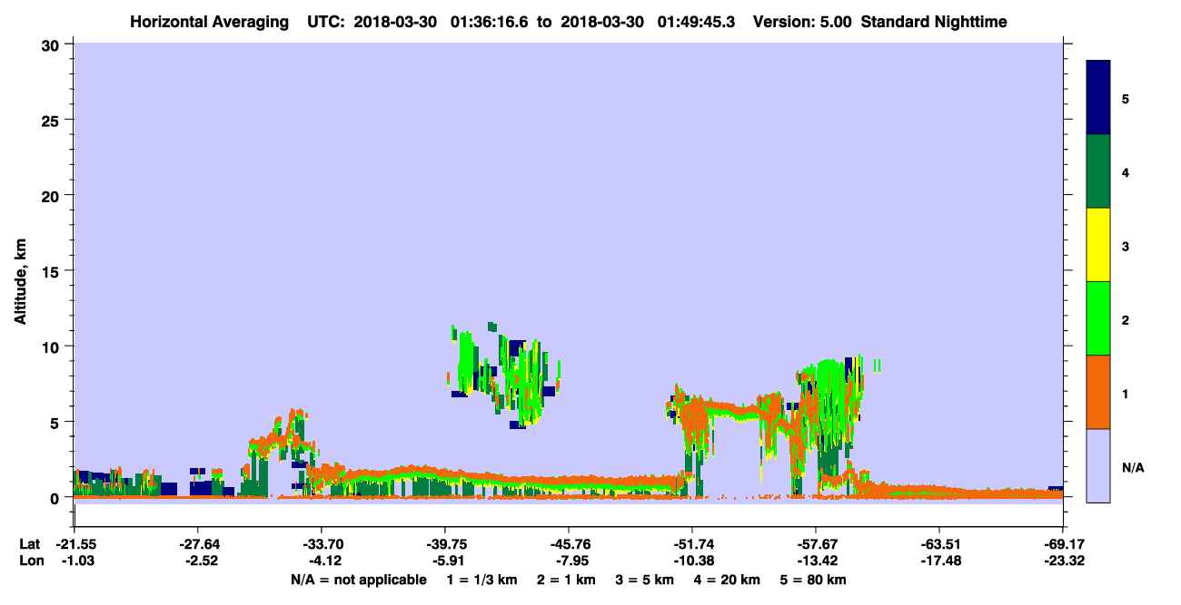The width and height of the screenshot is (1181, 605).
Task: Click the end time '01:49:45.3'
Action: (x=698, y=21)
